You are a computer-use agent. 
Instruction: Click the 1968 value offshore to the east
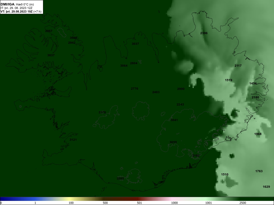[258, 134]
